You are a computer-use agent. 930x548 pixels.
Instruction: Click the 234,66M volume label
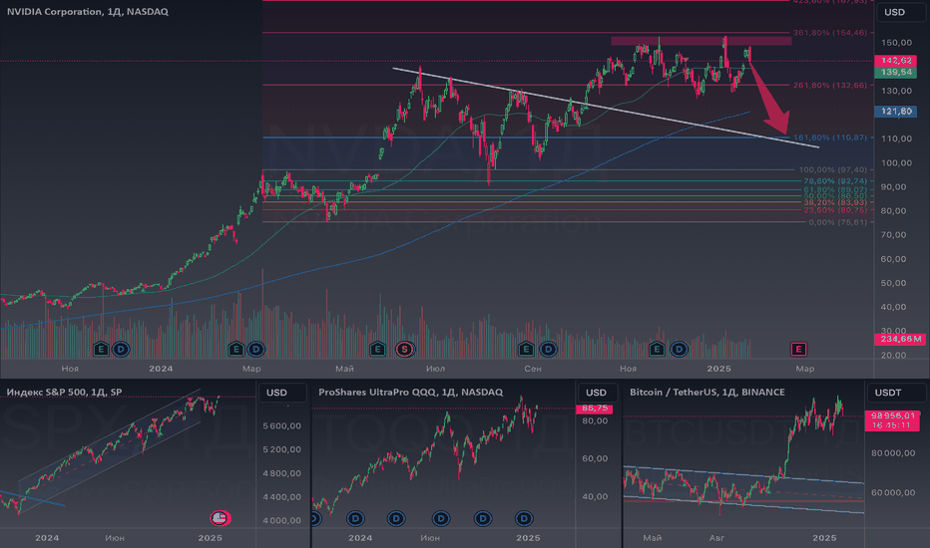900,339
